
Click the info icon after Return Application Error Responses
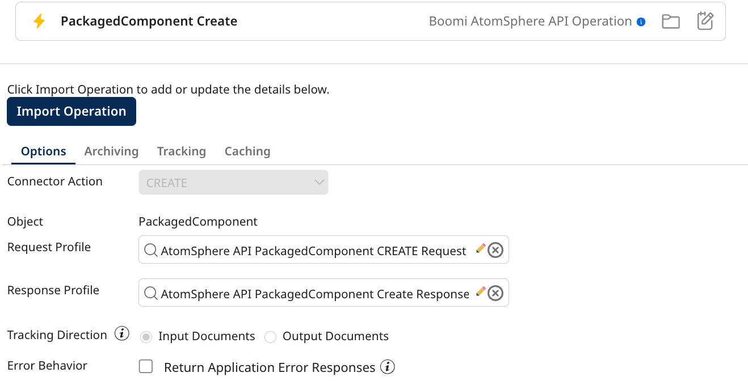point(387,367)
